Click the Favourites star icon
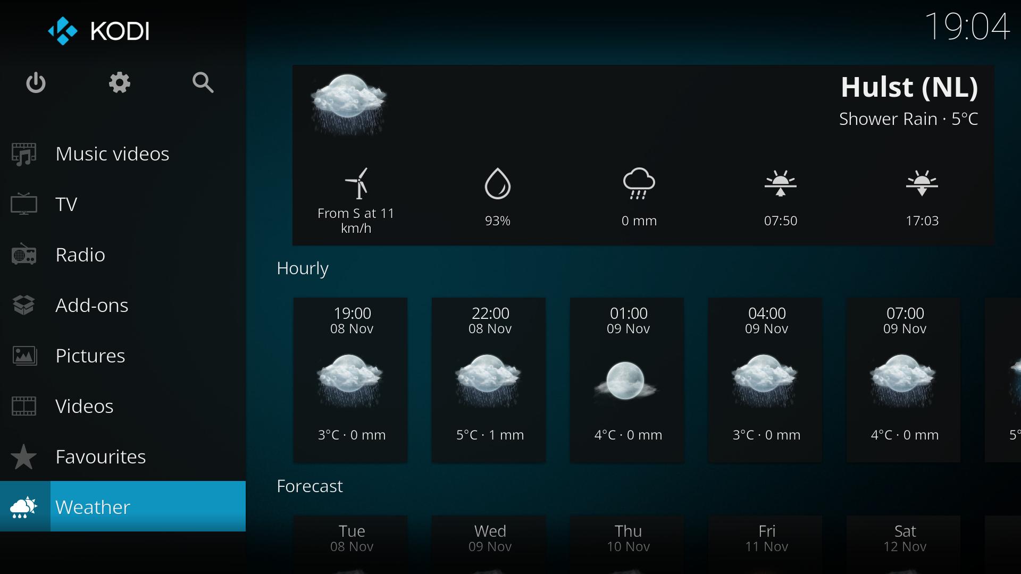 (24, 456)
